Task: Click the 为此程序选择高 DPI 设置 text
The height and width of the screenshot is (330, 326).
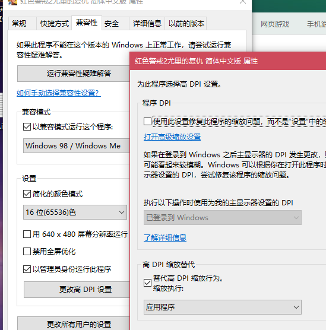Action: pyautogui.click(x=179, y=84)
